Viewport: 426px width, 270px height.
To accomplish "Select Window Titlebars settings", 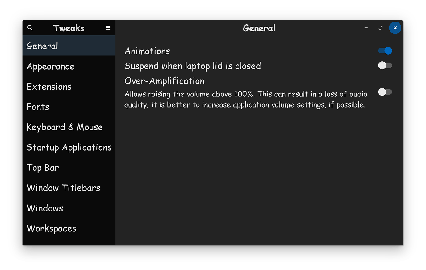I will (x=63, y=188).
